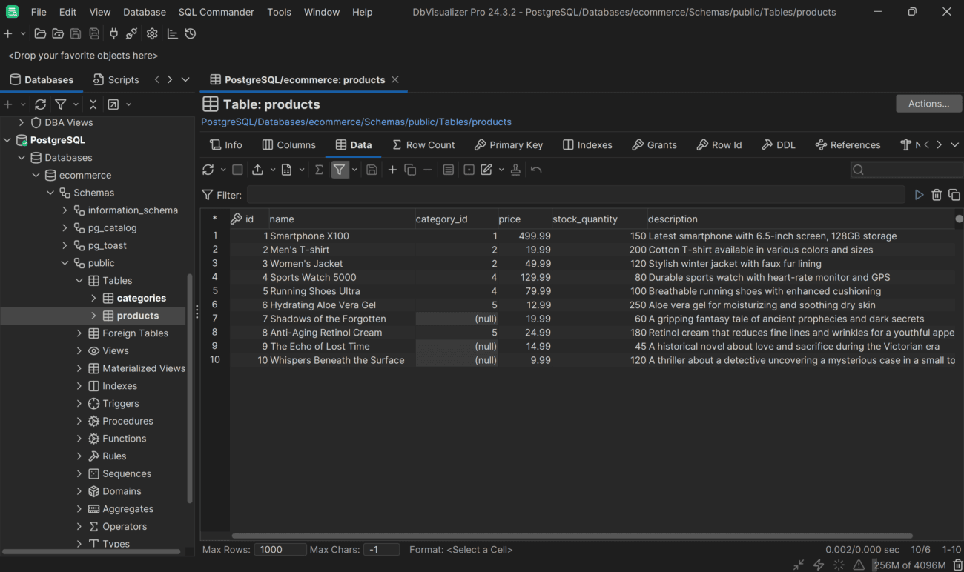The width and height of the screenshot is (964, 572).
Task: Click the export upload icon in data toolbar
Action: pyautogui.click(x=257, y=170)
